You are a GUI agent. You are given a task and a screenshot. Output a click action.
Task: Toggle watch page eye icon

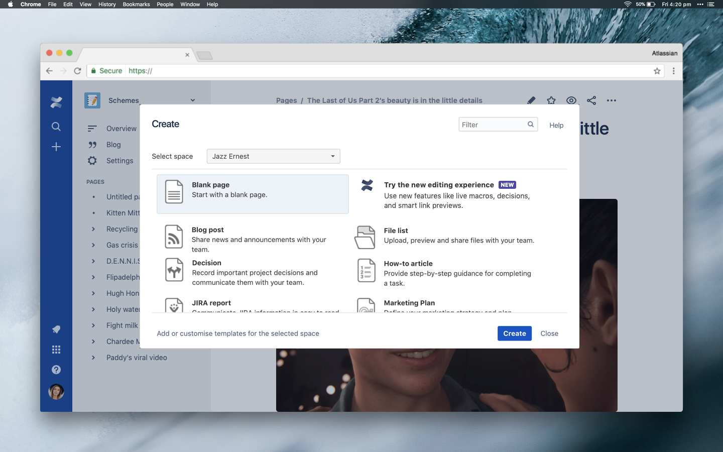[x=571, y=100]
